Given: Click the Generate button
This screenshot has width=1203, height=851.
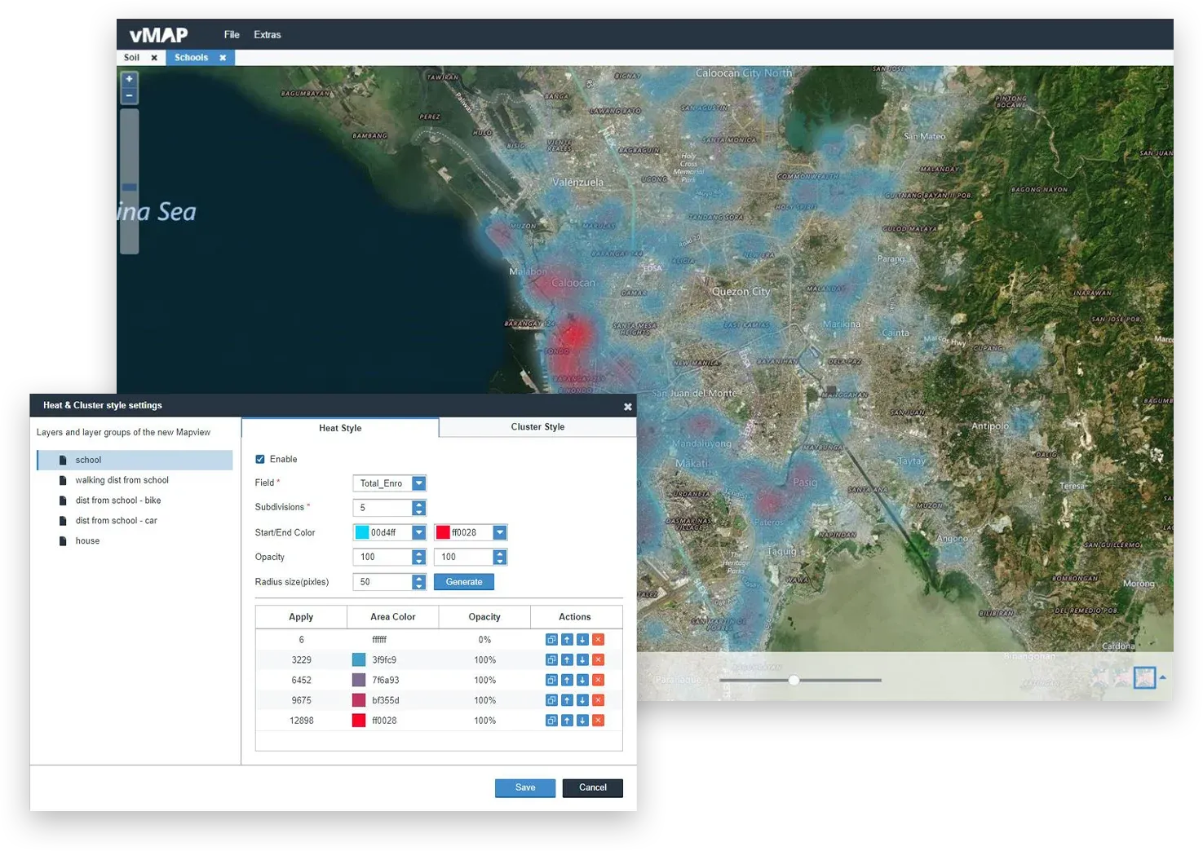Looking at the screenshot, I should [x=464, y=582].
